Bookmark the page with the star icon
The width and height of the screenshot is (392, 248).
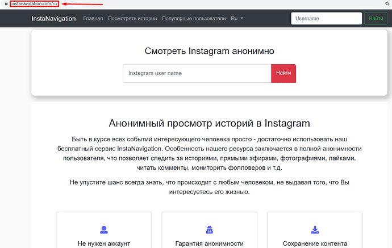pyautogui.click(x=387, y=3)
